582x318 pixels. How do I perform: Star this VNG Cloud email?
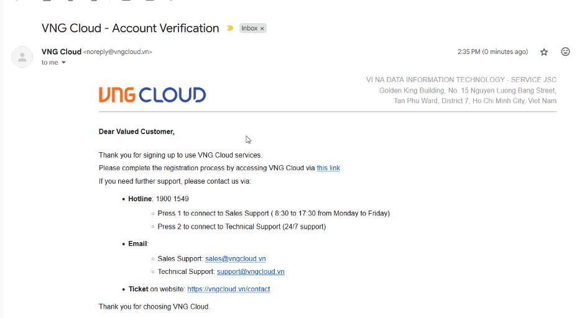point(544,52)
